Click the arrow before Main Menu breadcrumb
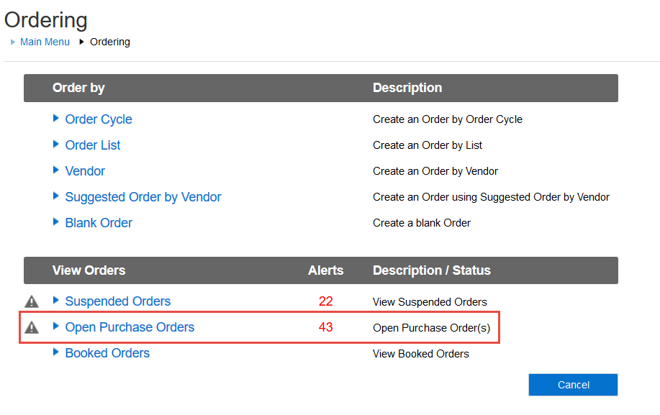Viewport: 660px width, 415px height. (x=13, y=42)
